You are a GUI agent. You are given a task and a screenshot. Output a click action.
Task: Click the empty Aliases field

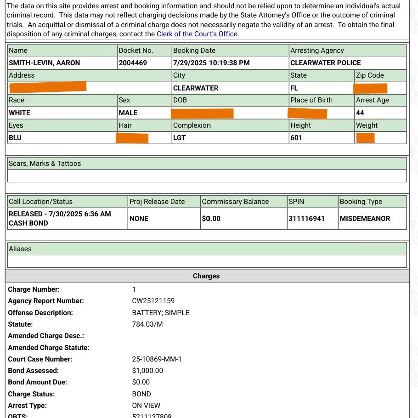pos(207,261)
